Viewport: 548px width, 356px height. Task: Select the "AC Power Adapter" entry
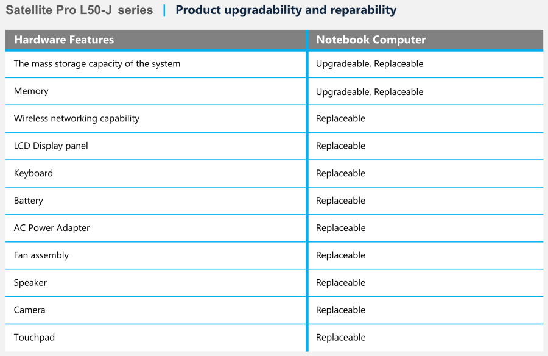[52, 229]
